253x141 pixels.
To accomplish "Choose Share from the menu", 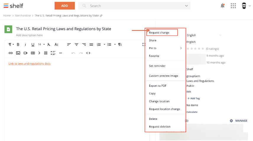I will (153, 40).
